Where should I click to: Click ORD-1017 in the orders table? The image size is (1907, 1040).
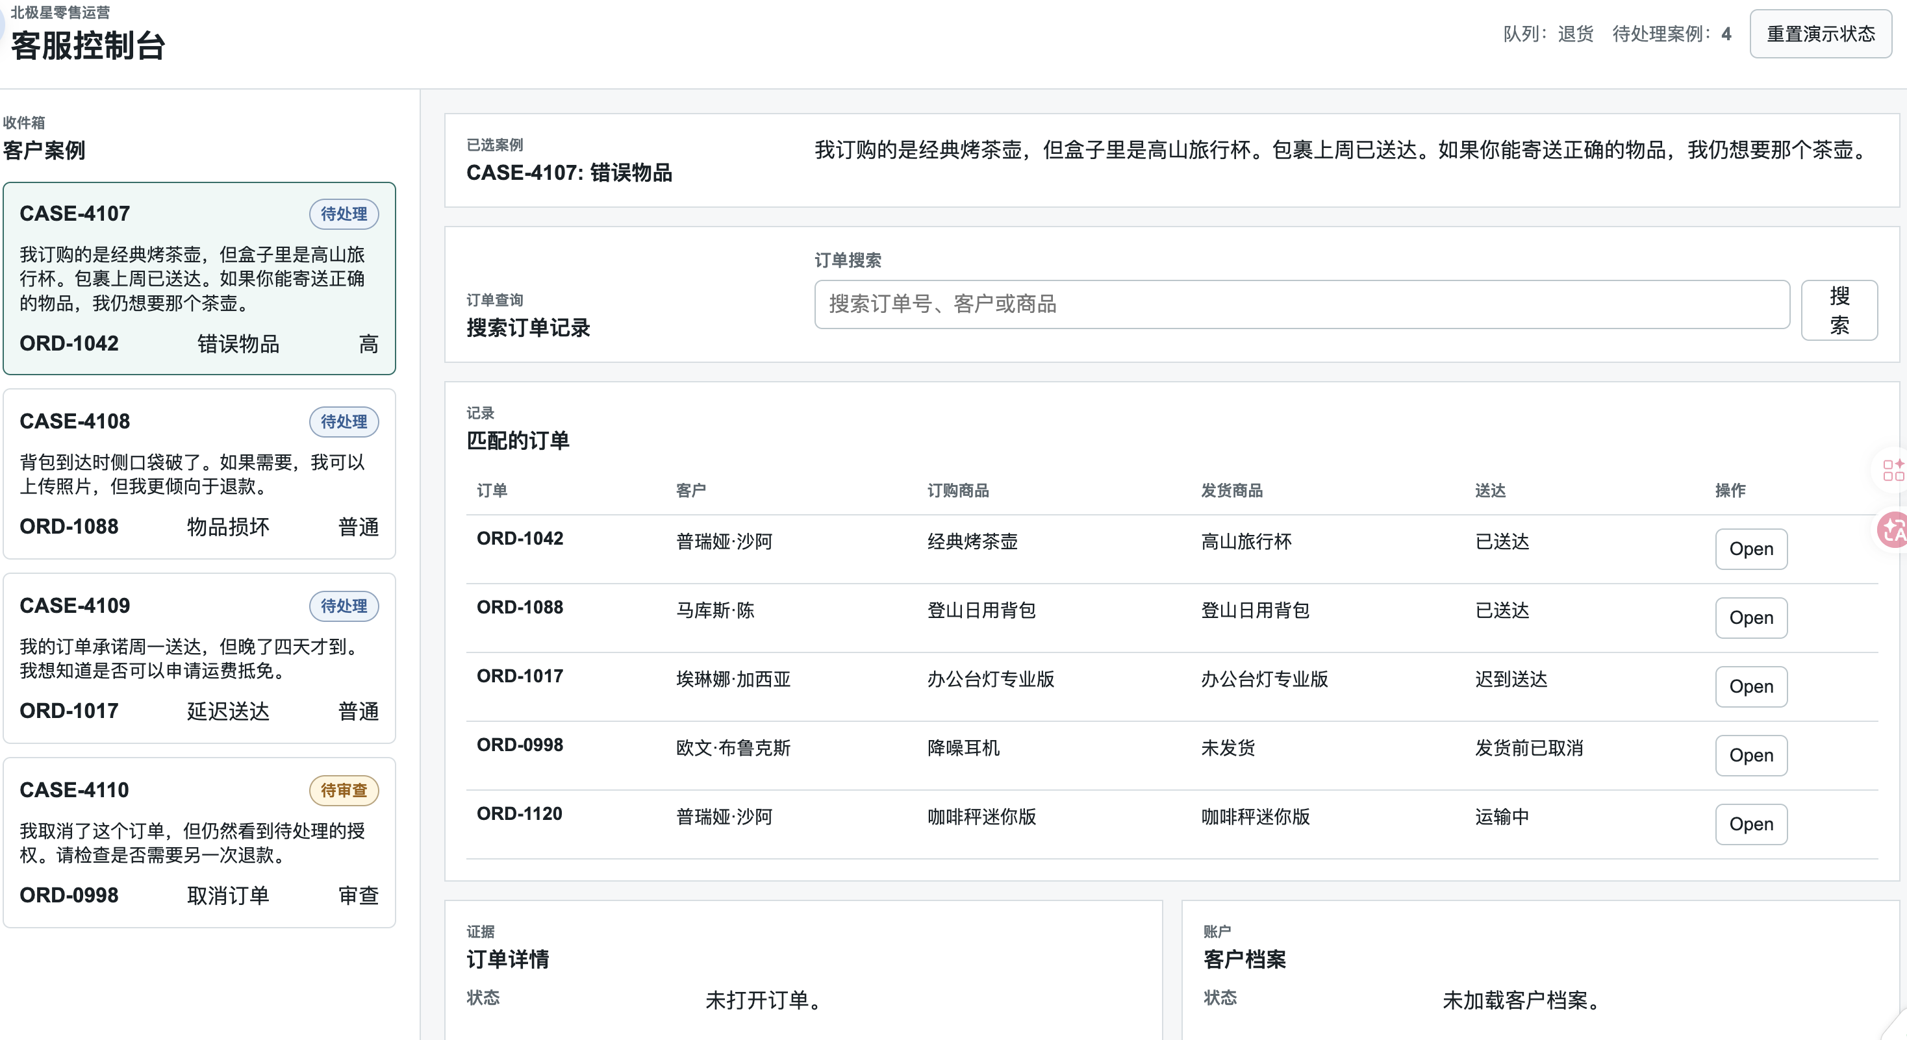tap(520, 676)
